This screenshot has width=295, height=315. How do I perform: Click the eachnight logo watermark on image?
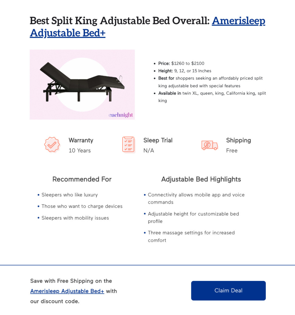click(x=121, y=115)
